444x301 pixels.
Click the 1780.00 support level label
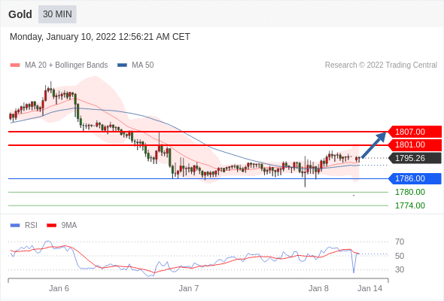[410, 193]
